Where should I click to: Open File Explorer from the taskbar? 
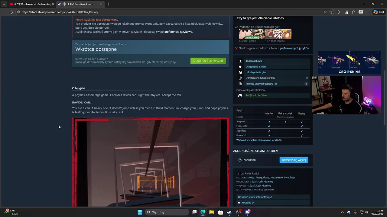pos(212,212)
